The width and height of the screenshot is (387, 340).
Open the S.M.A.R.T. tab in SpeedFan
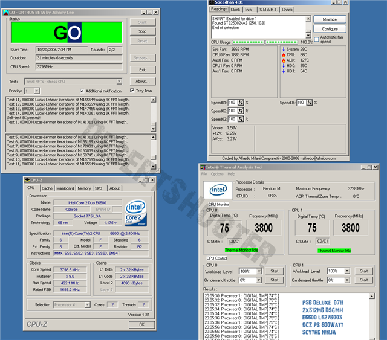click(268, 10)
